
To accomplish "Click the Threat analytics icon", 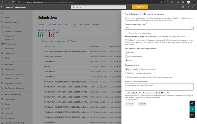I will tap(3, 44).
